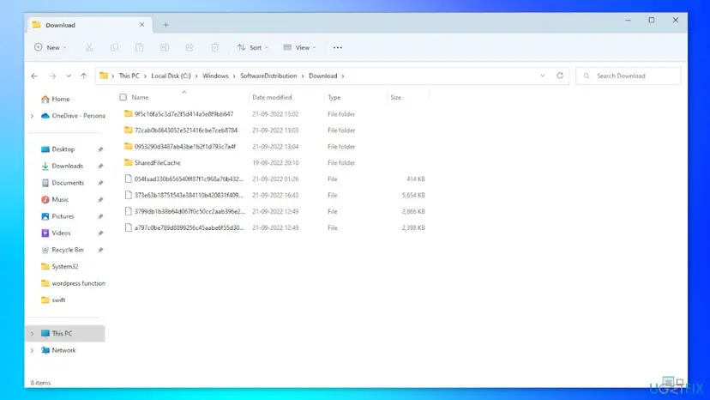Screen dimensions: 710x400
Task: Open the View dropdown menu
Action: pos(299,47)
